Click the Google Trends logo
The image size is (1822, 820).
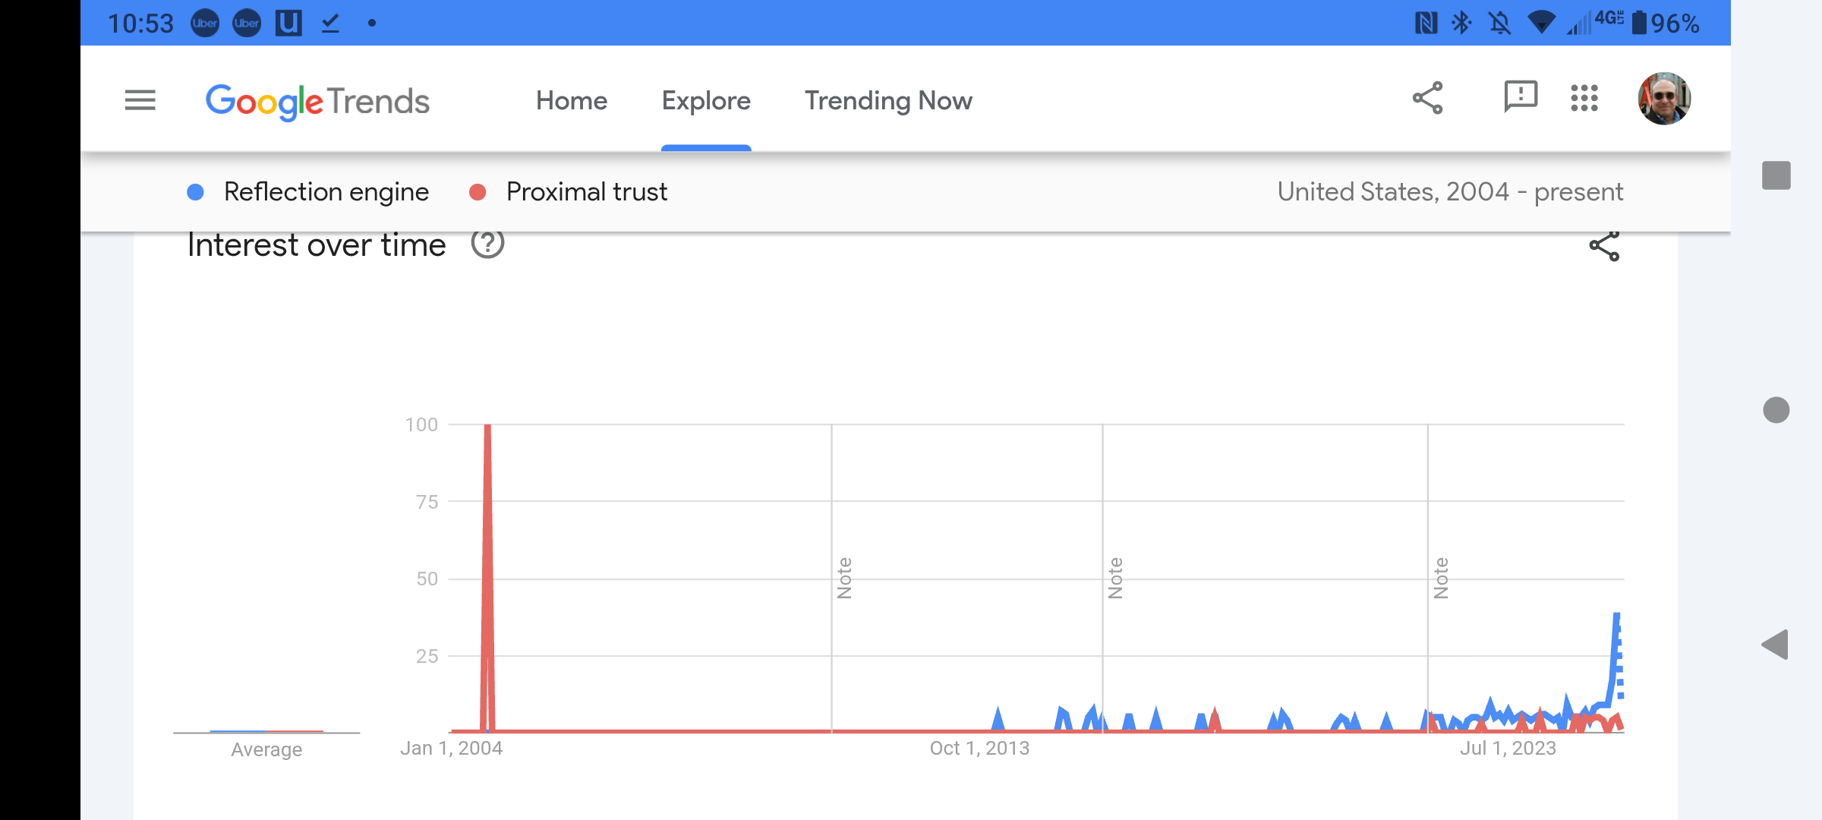[x=317, y=101]
